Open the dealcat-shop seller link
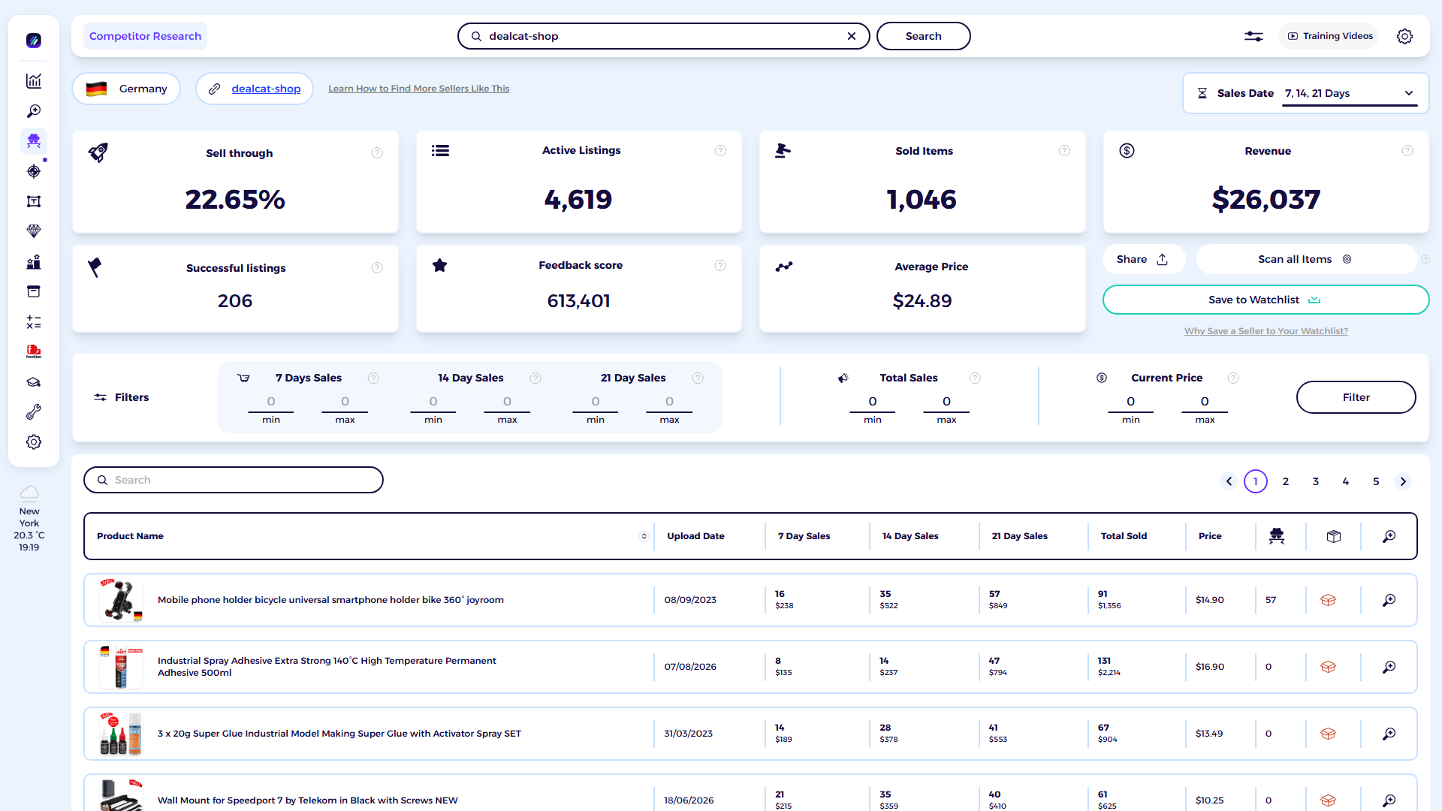 point(266,89)
